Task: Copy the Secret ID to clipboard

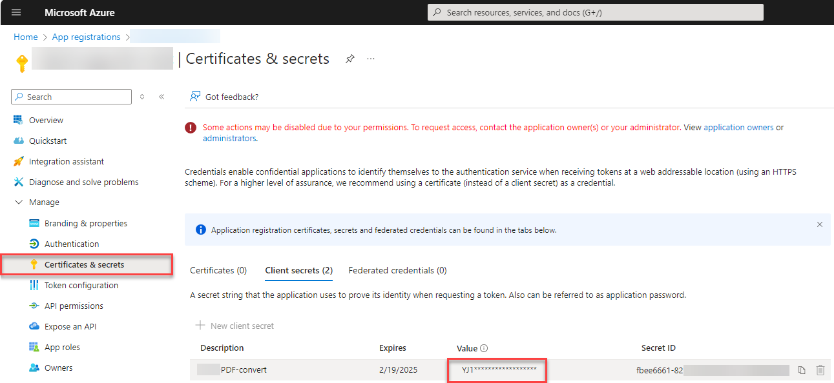Action: coord(802,370)
